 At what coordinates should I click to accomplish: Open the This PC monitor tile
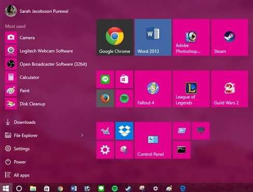(201, 131)
